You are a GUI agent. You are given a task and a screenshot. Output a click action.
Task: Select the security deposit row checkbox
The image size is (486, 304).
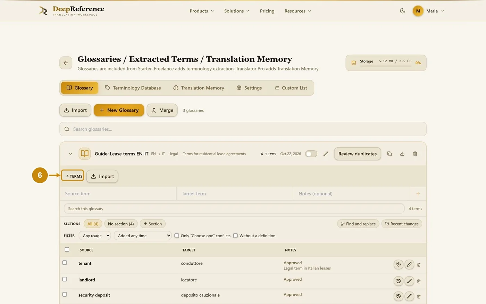(65, 294)
